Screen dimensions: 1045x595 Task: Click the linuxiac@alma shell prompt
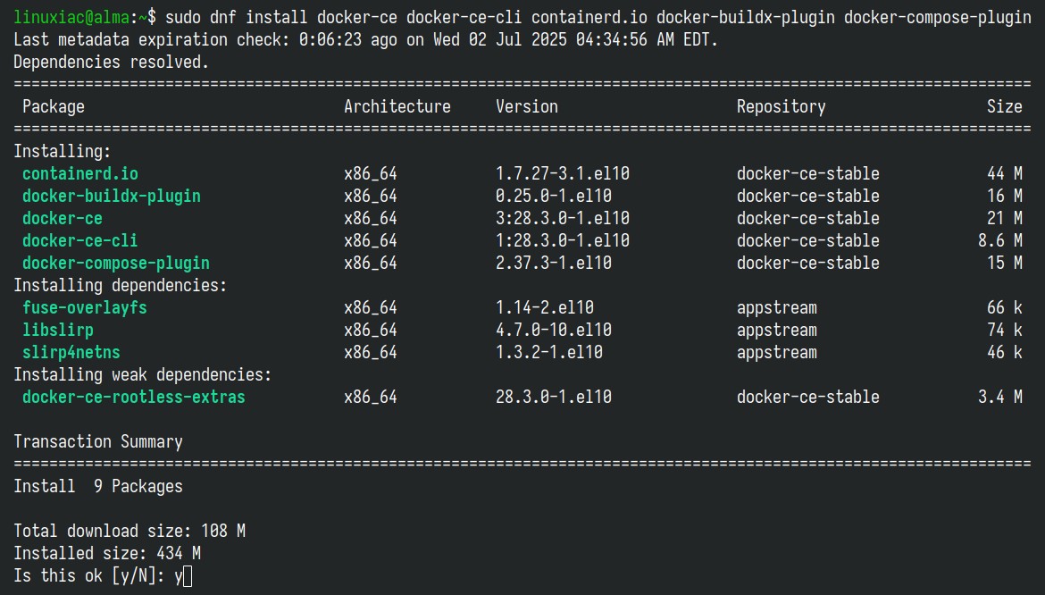[71, 17]
